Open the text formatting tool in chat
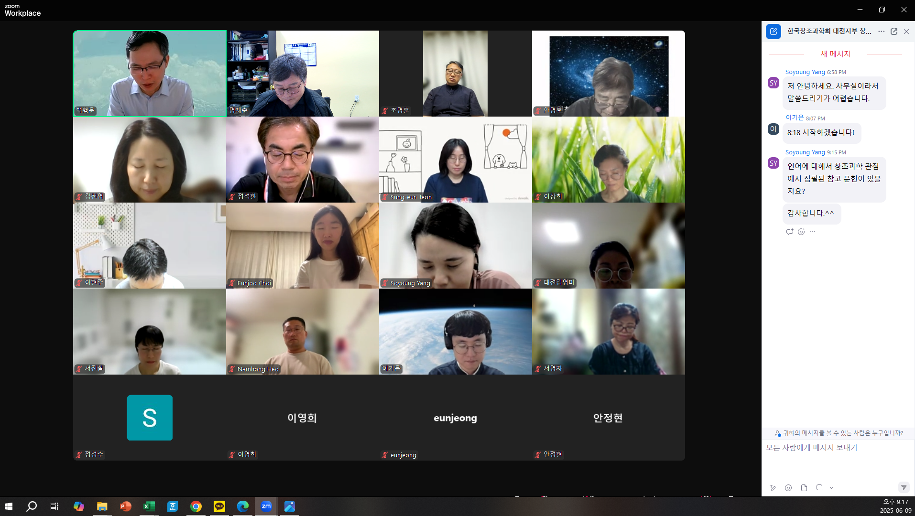The width and height of the screenshot is (915, 516). (773, 488)
